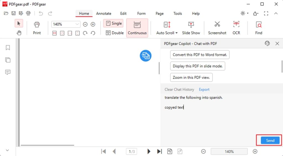Save the document with the floppy icon
The width and height of the screenshot is (283, 156).
tap(14, 13)
